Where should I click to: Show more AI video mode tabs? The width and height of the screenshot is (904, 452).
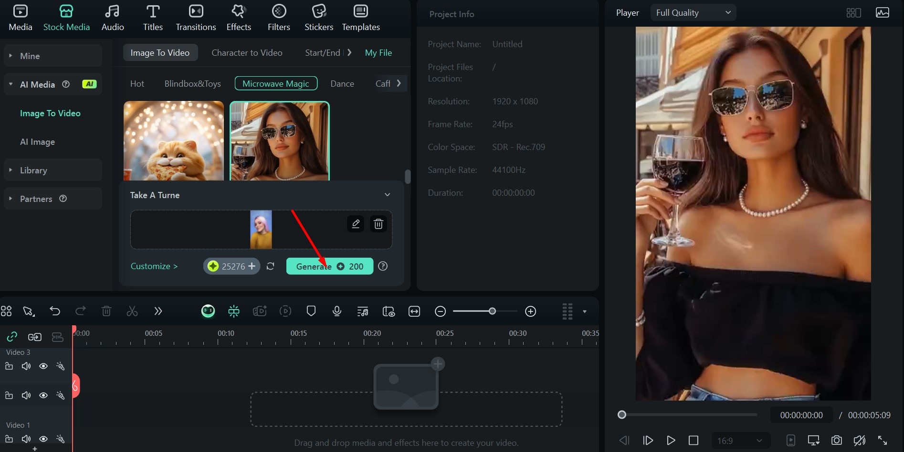(x=349, y=52)
